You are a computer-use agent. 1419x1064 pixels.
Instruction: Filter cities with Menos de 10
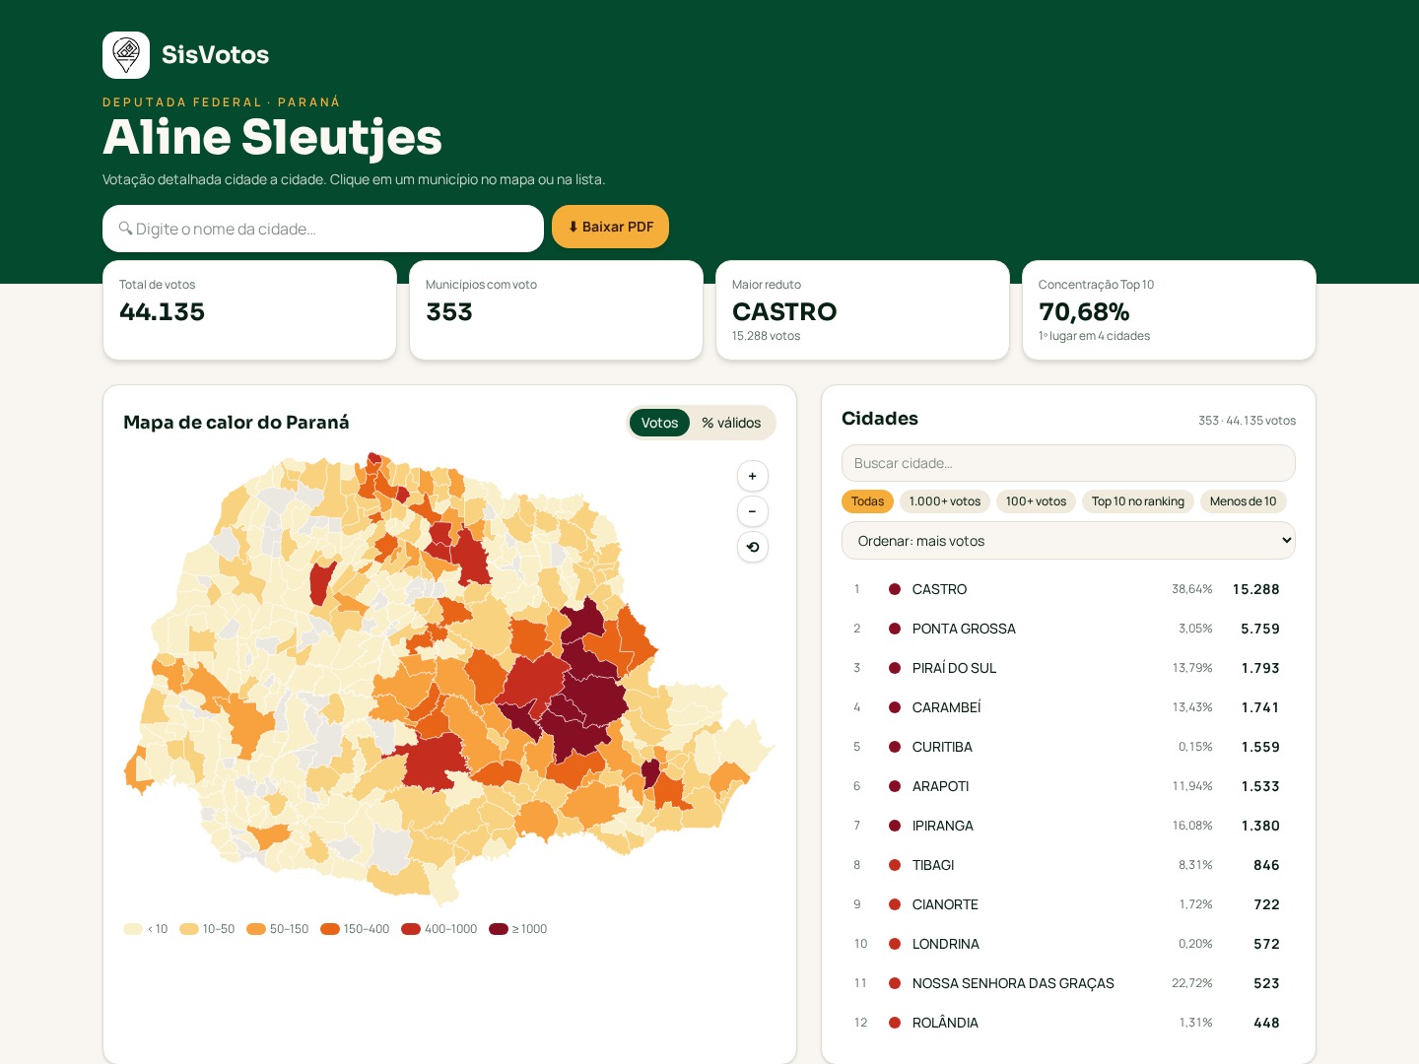[1243, 501]
